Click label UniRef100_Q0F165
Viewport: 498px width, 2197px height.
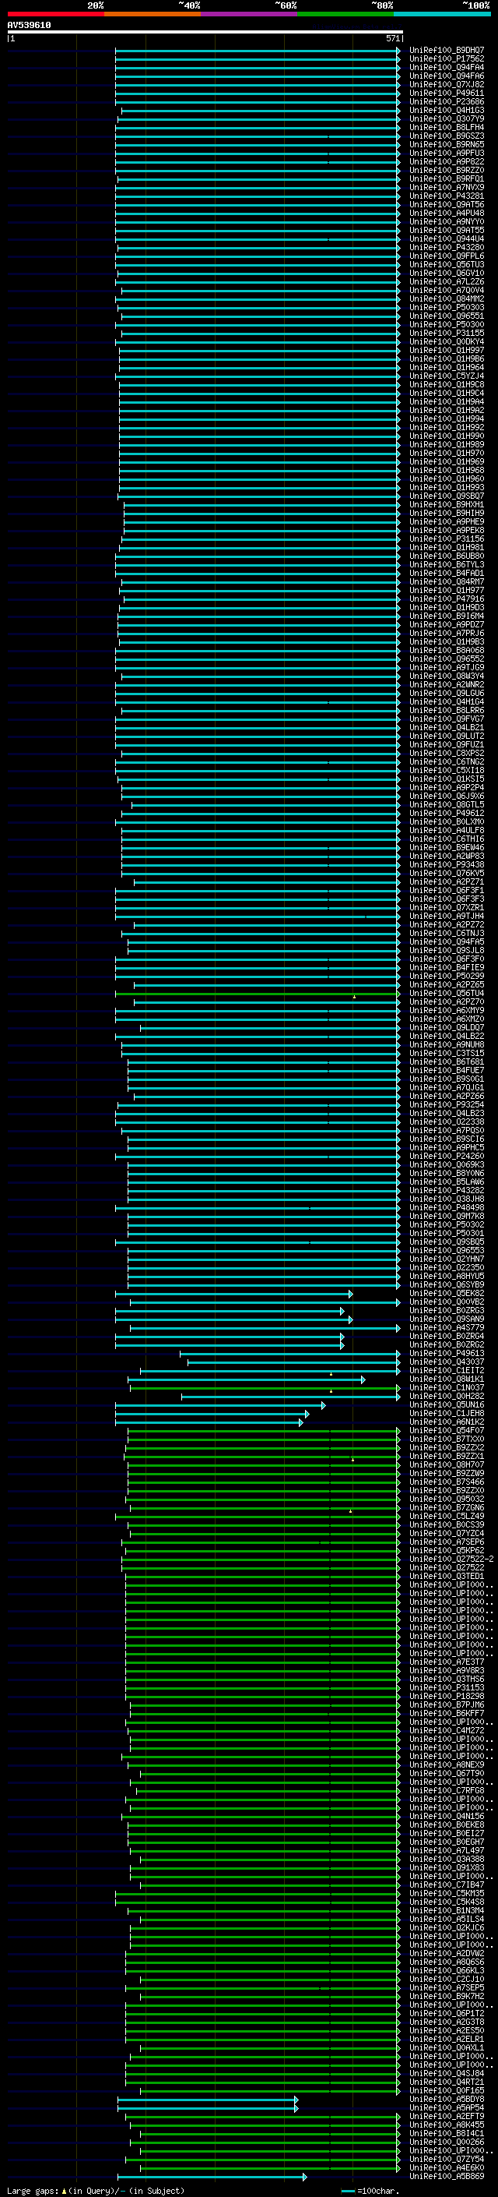point(447,2090)
